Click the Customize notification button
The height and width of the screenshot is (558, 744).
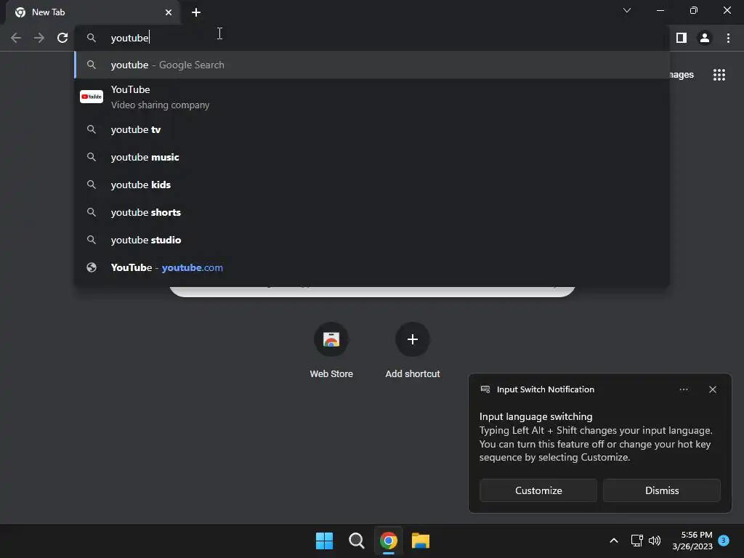point(538,490)
